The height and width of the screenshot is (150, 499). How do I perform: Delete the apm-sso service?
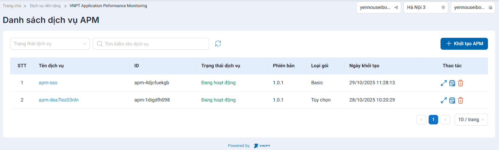pos(461,83)
